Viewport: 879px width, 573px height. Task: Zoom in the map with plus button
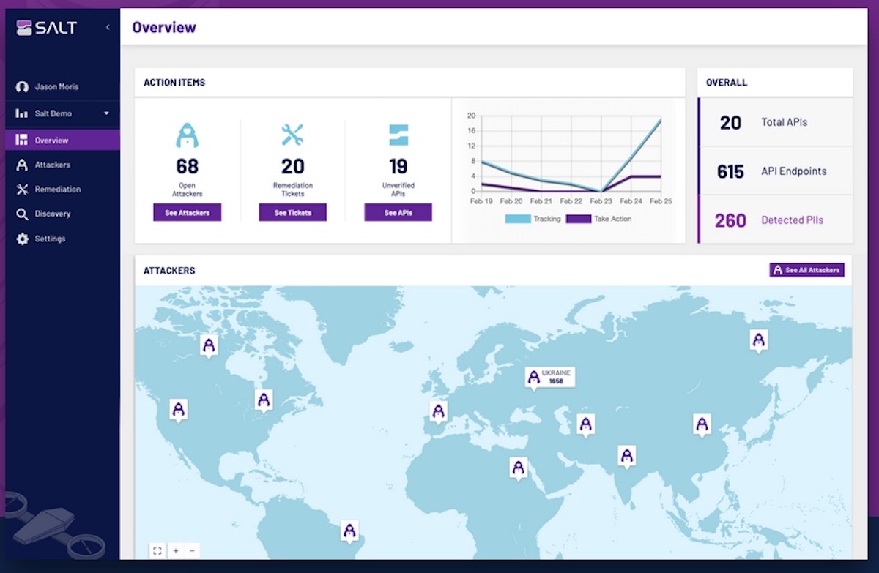point(175,550)
